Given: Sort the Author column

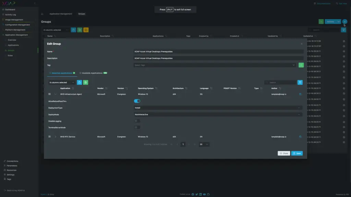Looking at the screenshot, I should [x=280, y=88].
